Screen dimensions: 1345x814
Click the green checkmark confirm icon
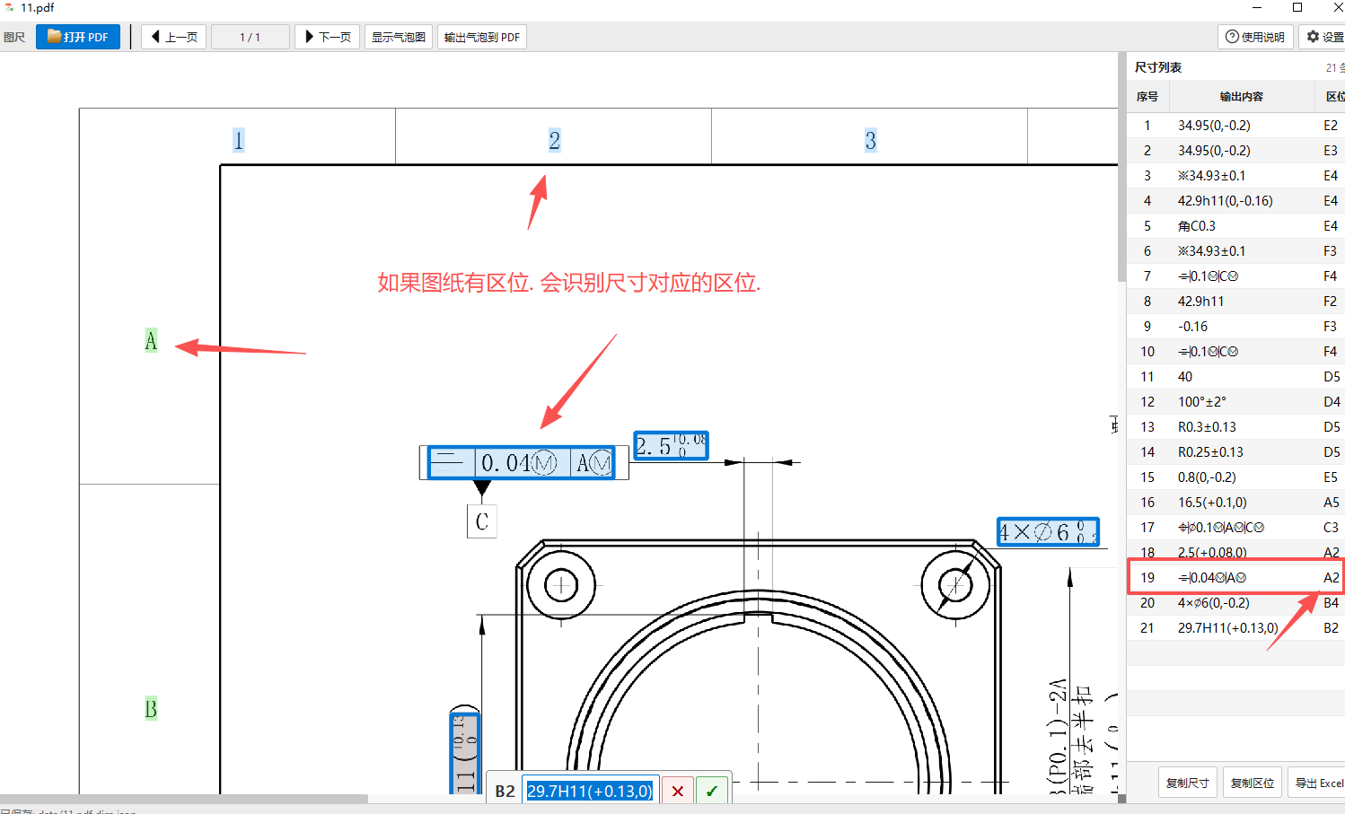712,792
